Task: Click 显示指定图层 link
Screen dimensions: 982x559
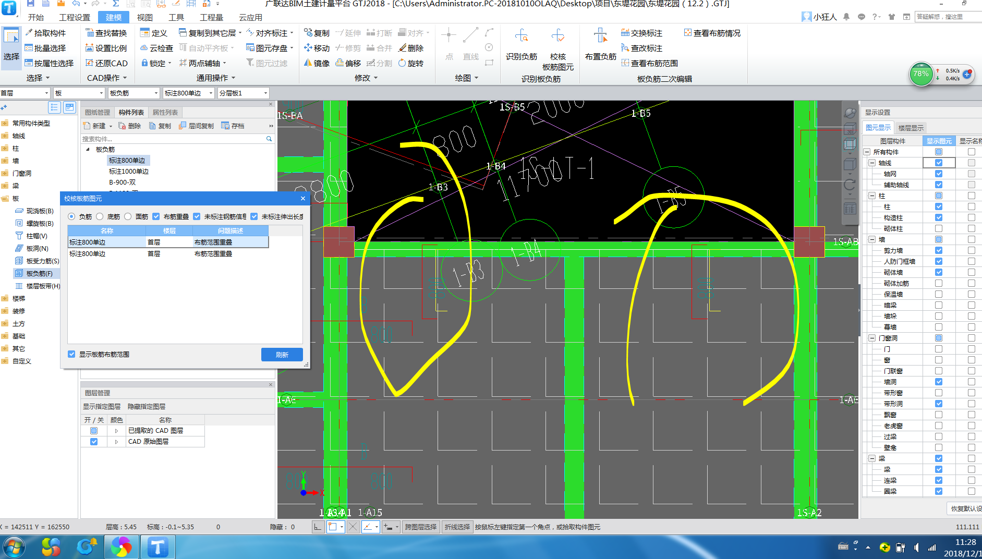Action: coord(102,407)
